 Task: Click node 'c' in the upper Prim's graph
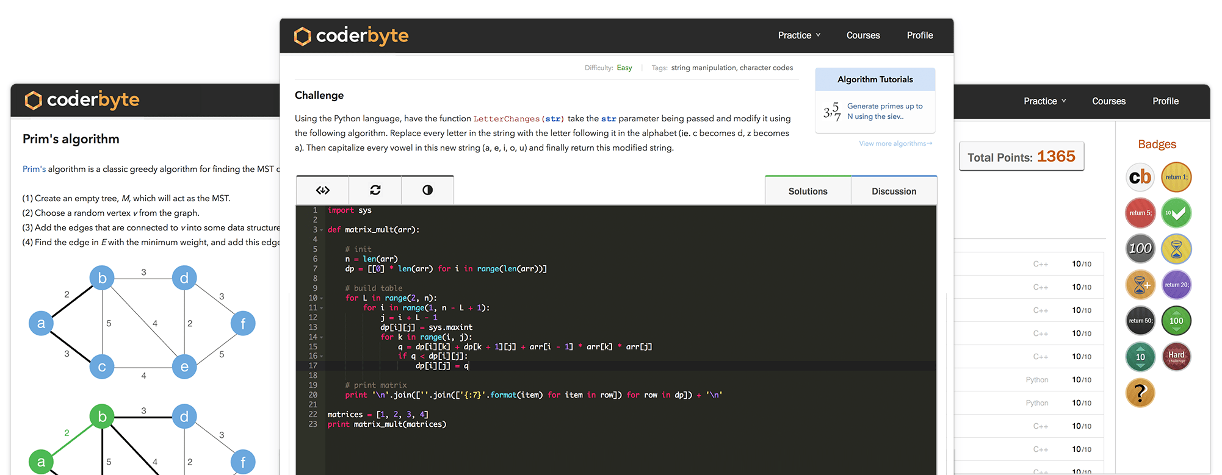102,367
